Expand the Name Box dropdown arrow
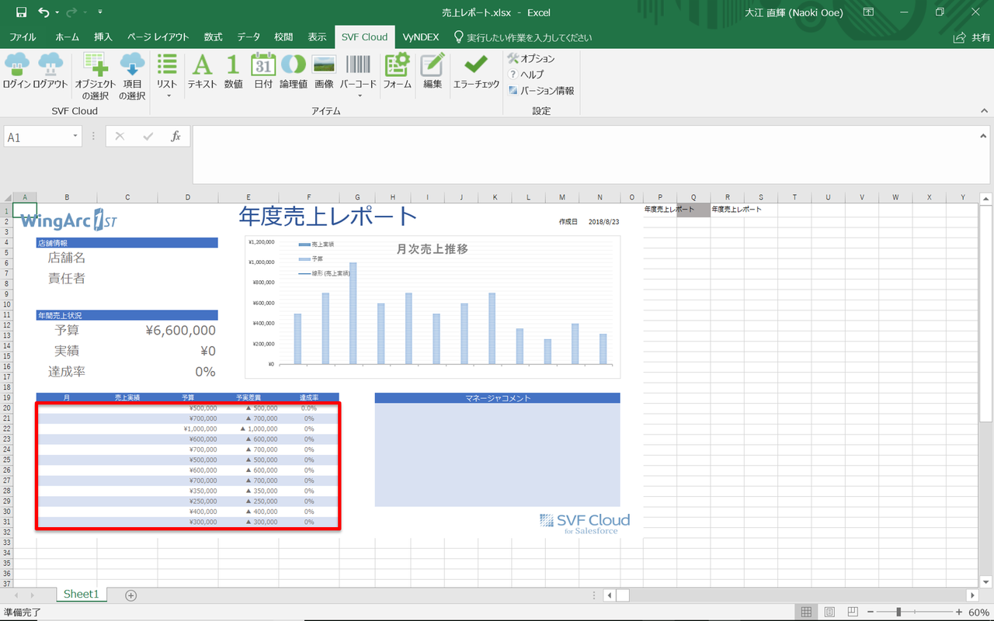Image resolution: width=994 pixels, height=621 pixels. coord(75,137)
